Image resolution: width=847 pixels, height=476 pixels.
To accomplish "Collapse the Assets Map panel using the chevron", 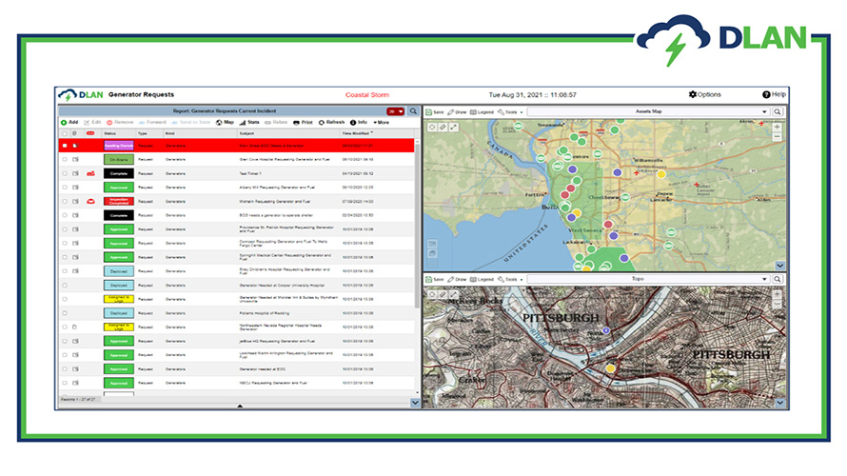I will 780,266.
